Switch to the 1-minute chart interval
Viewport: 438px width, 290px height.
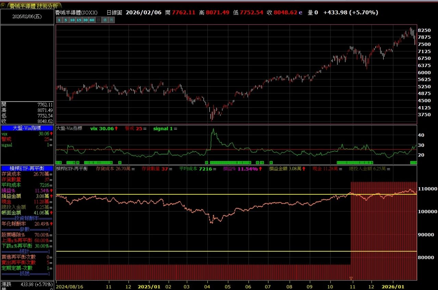tap(59, 20)
